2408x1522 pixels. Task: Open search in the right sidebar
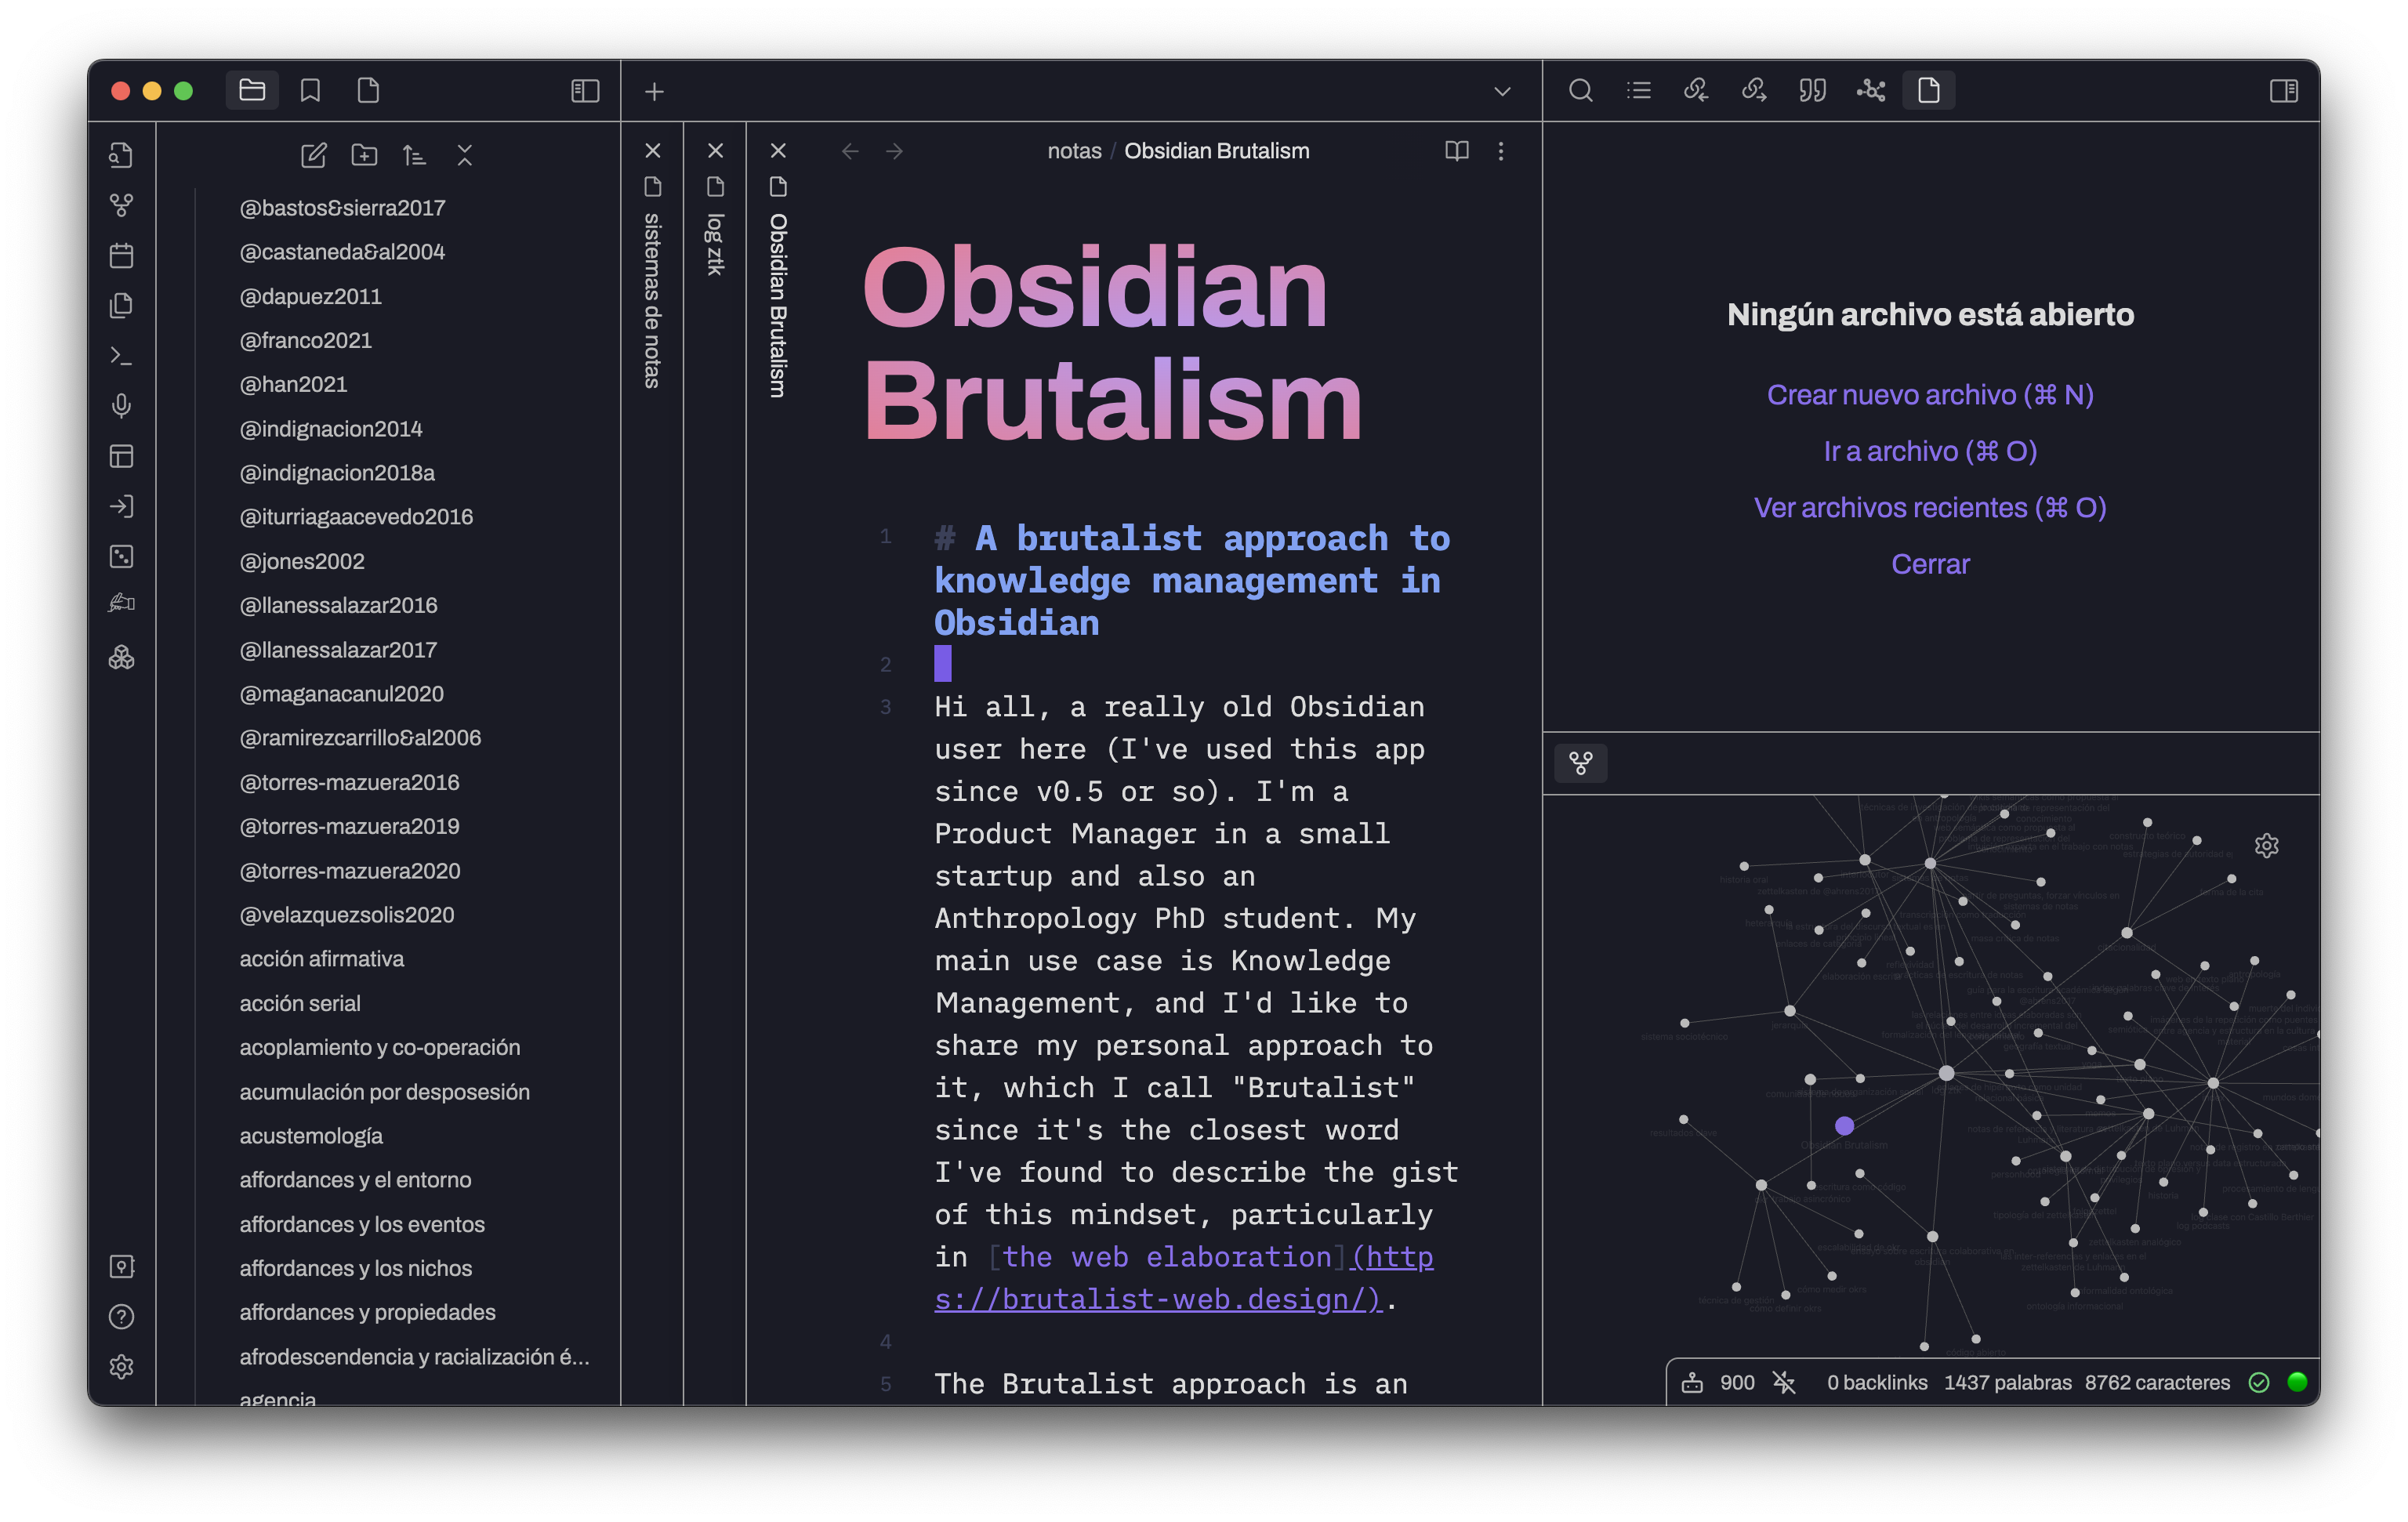[x=1580, y=91]
